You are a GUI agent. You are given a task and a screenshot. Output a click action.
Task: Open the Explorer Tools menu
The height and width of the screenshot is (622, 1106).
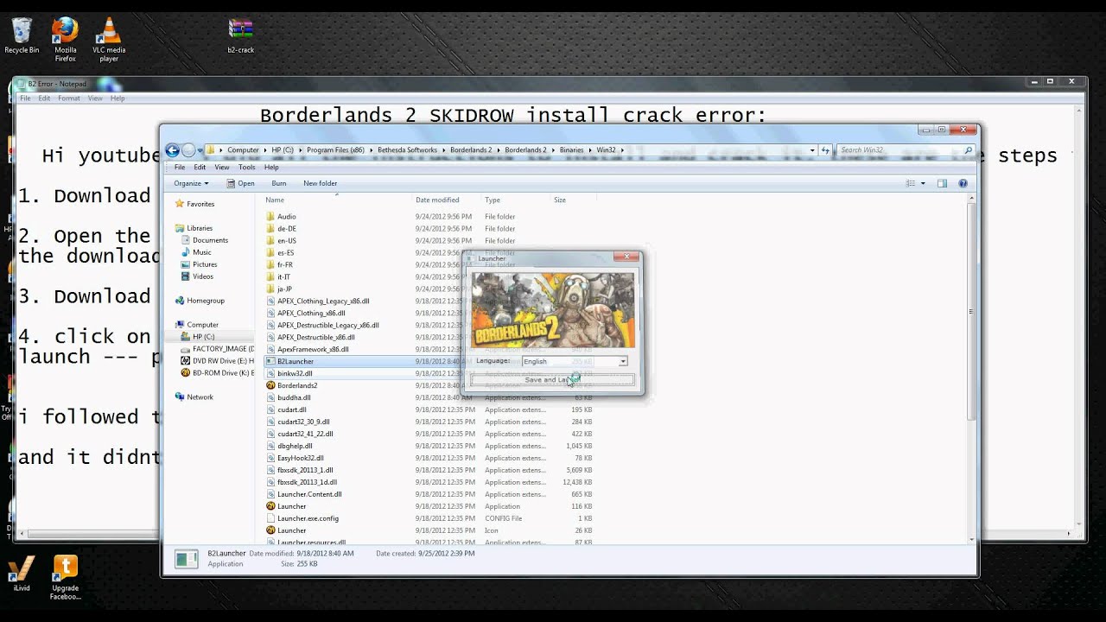247,167
